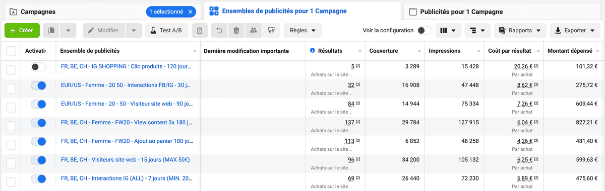605x191 pixels.
Task: Open the Exporter dropdown
Action: point(575,31)
